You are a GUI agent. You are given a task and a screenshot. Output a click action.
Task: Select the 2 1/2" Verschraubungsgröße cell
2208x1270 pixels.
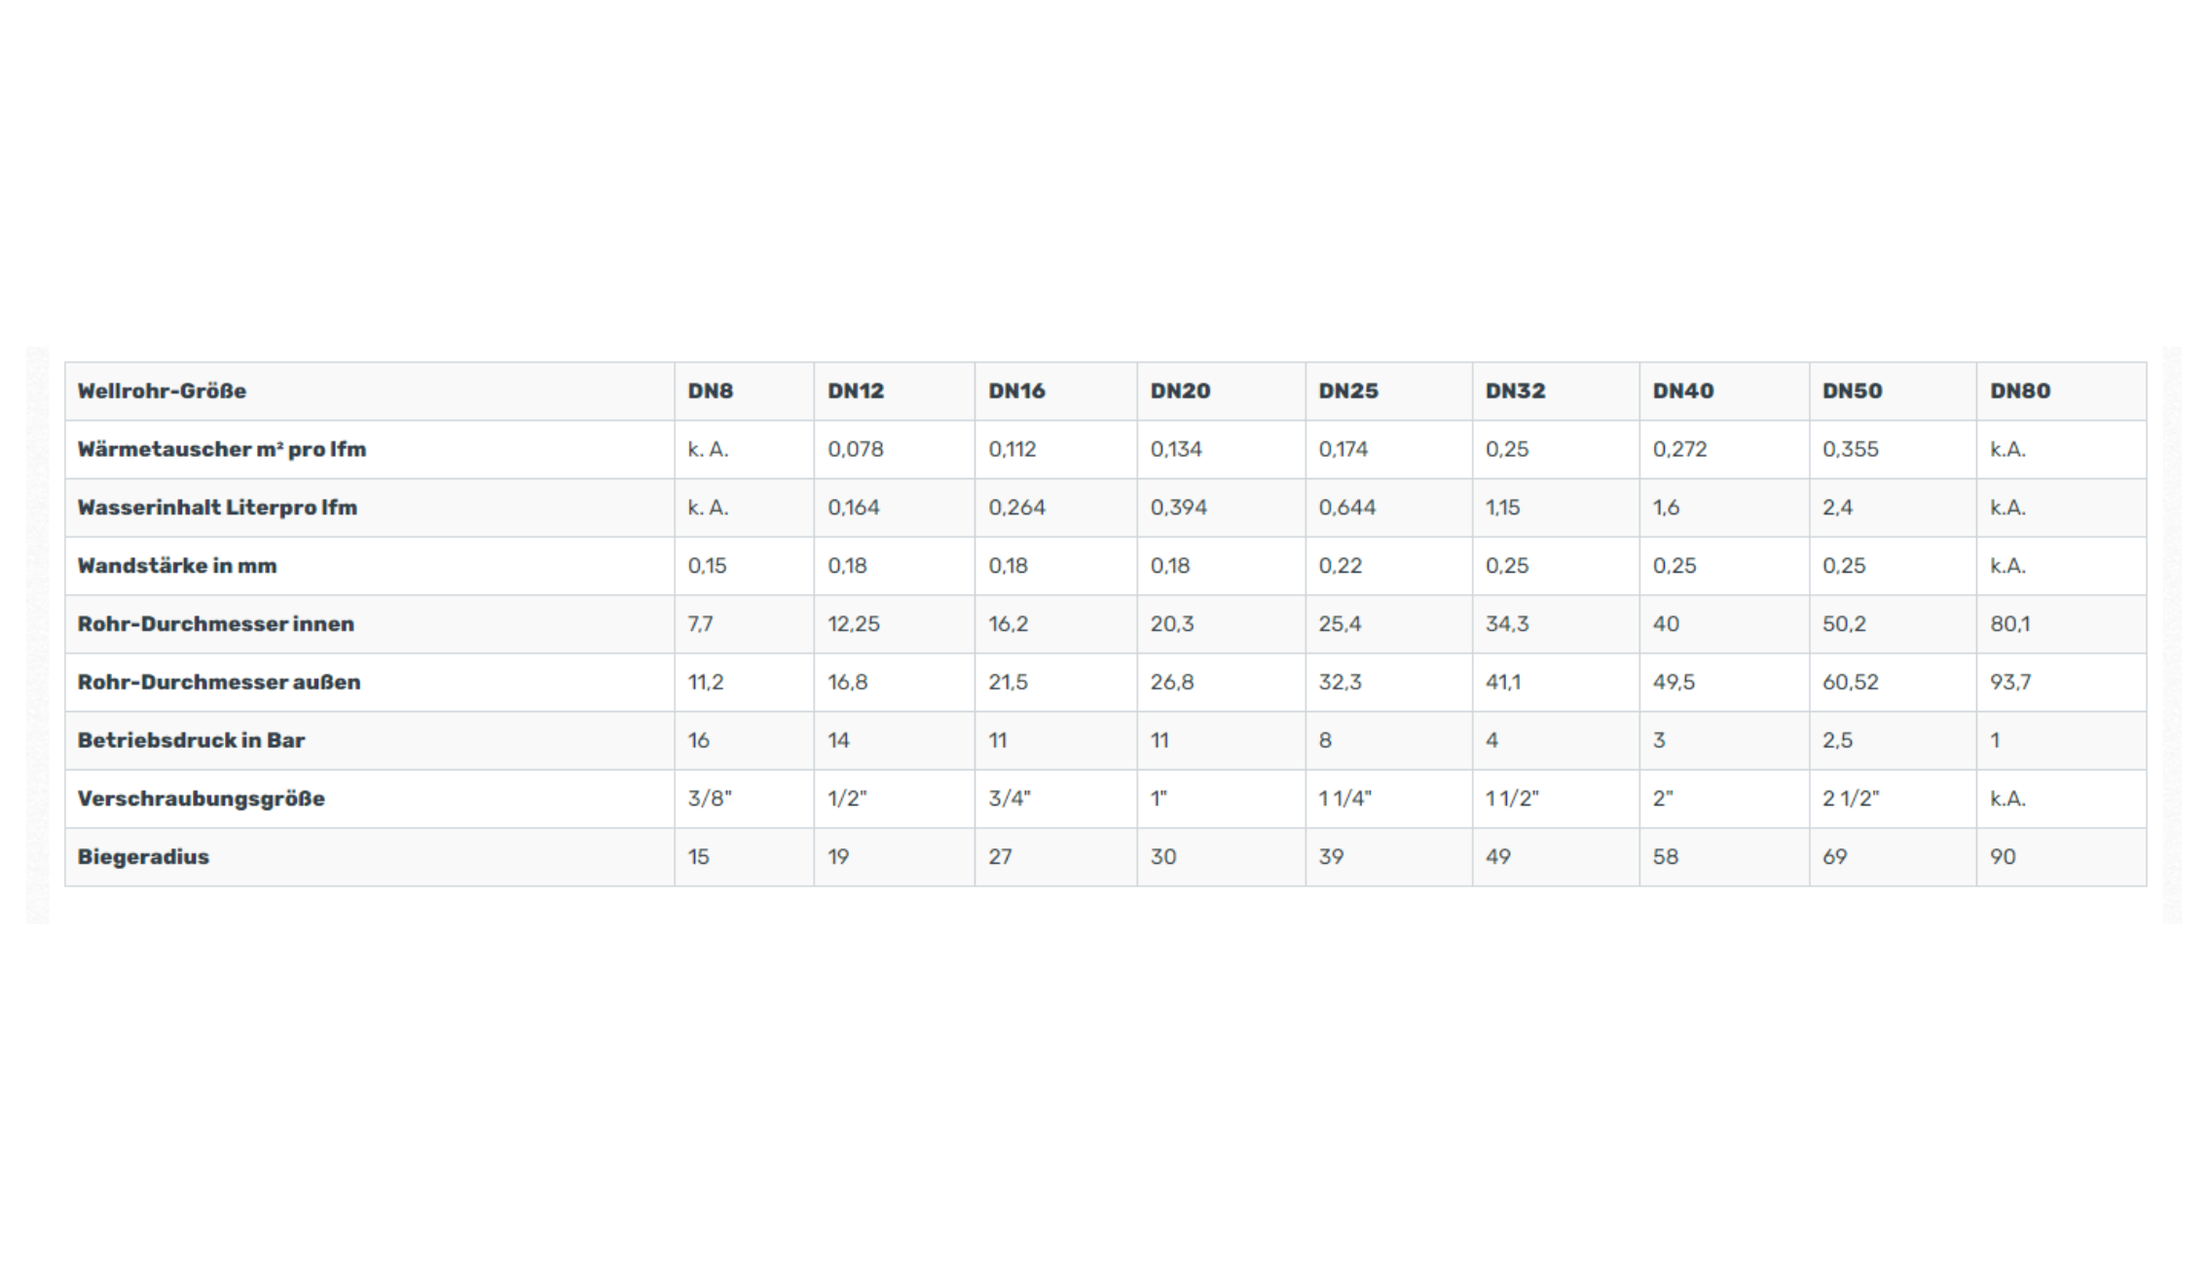tap(1850, 799)
